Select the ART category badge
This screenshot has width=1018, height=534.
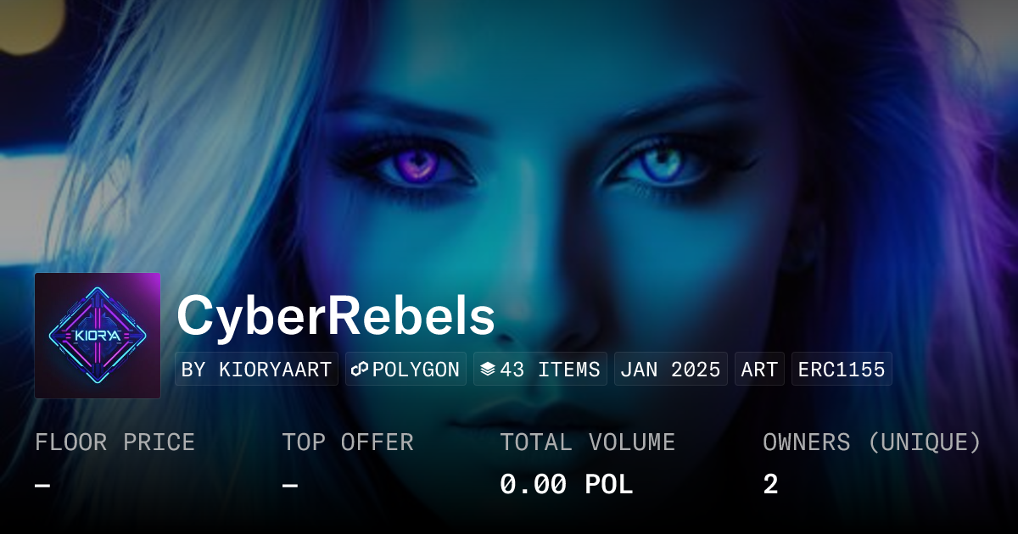click(759, 370)
